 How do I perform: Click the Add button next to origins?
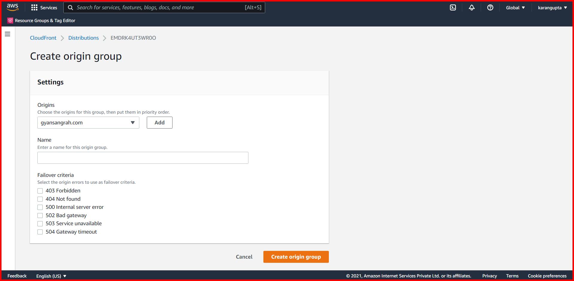coord(159,122)
